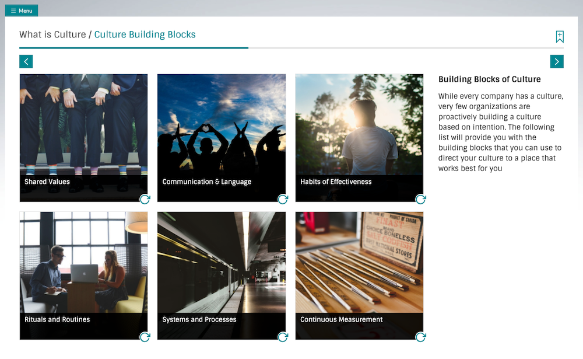
Task: Go back to the What is Culture section
Action: [51, 34]
